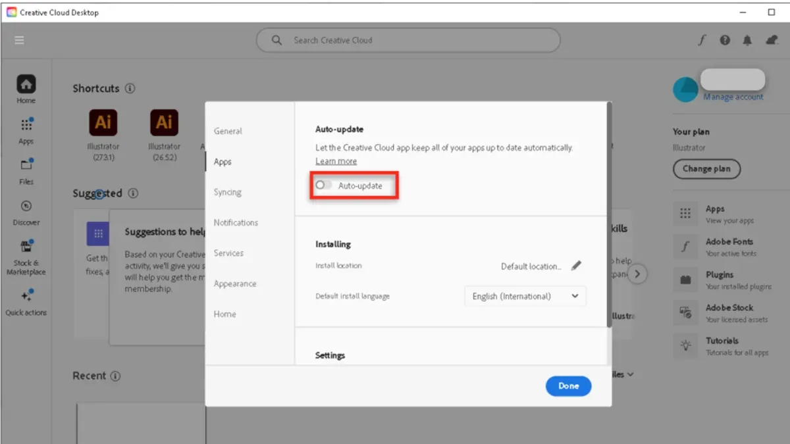
Task: Toggle the Auto-update switch
Action: [x=323, y=185]
